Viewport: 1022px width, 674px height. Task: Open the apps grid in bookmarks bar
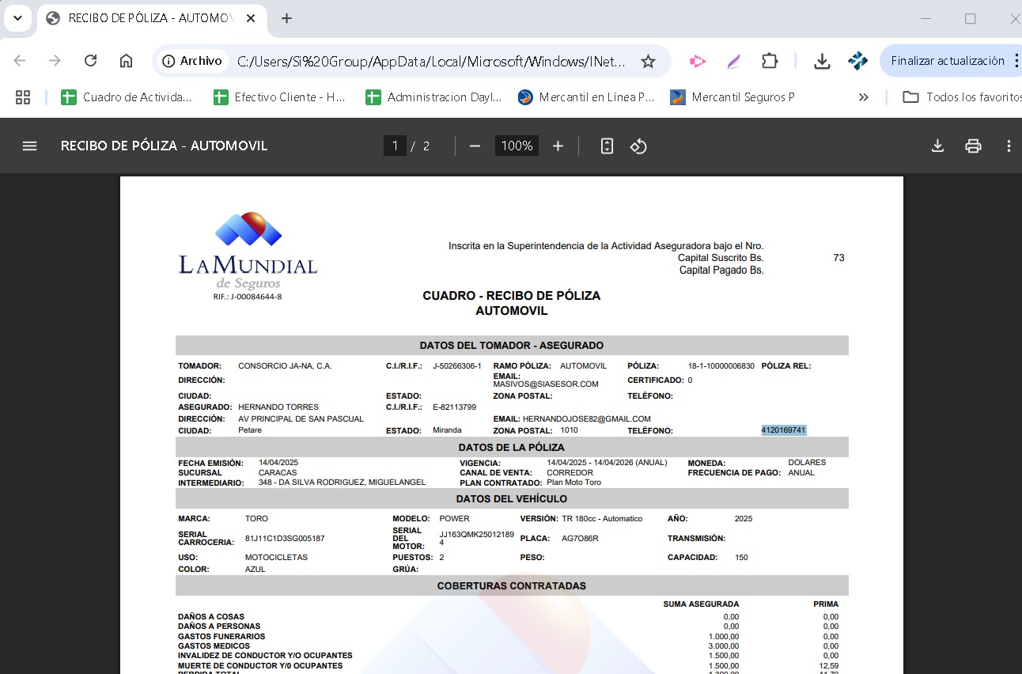pos(23,97)
